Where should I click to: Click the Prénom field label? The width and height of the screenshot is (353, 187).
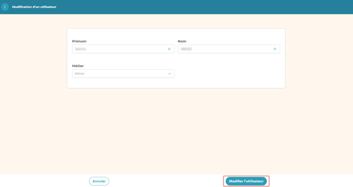click(x=79, y=41)
